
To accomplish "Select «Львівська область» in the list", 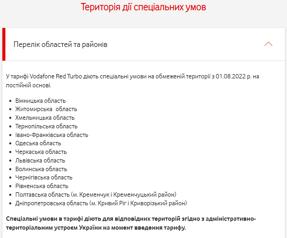I will click(40, 160).
